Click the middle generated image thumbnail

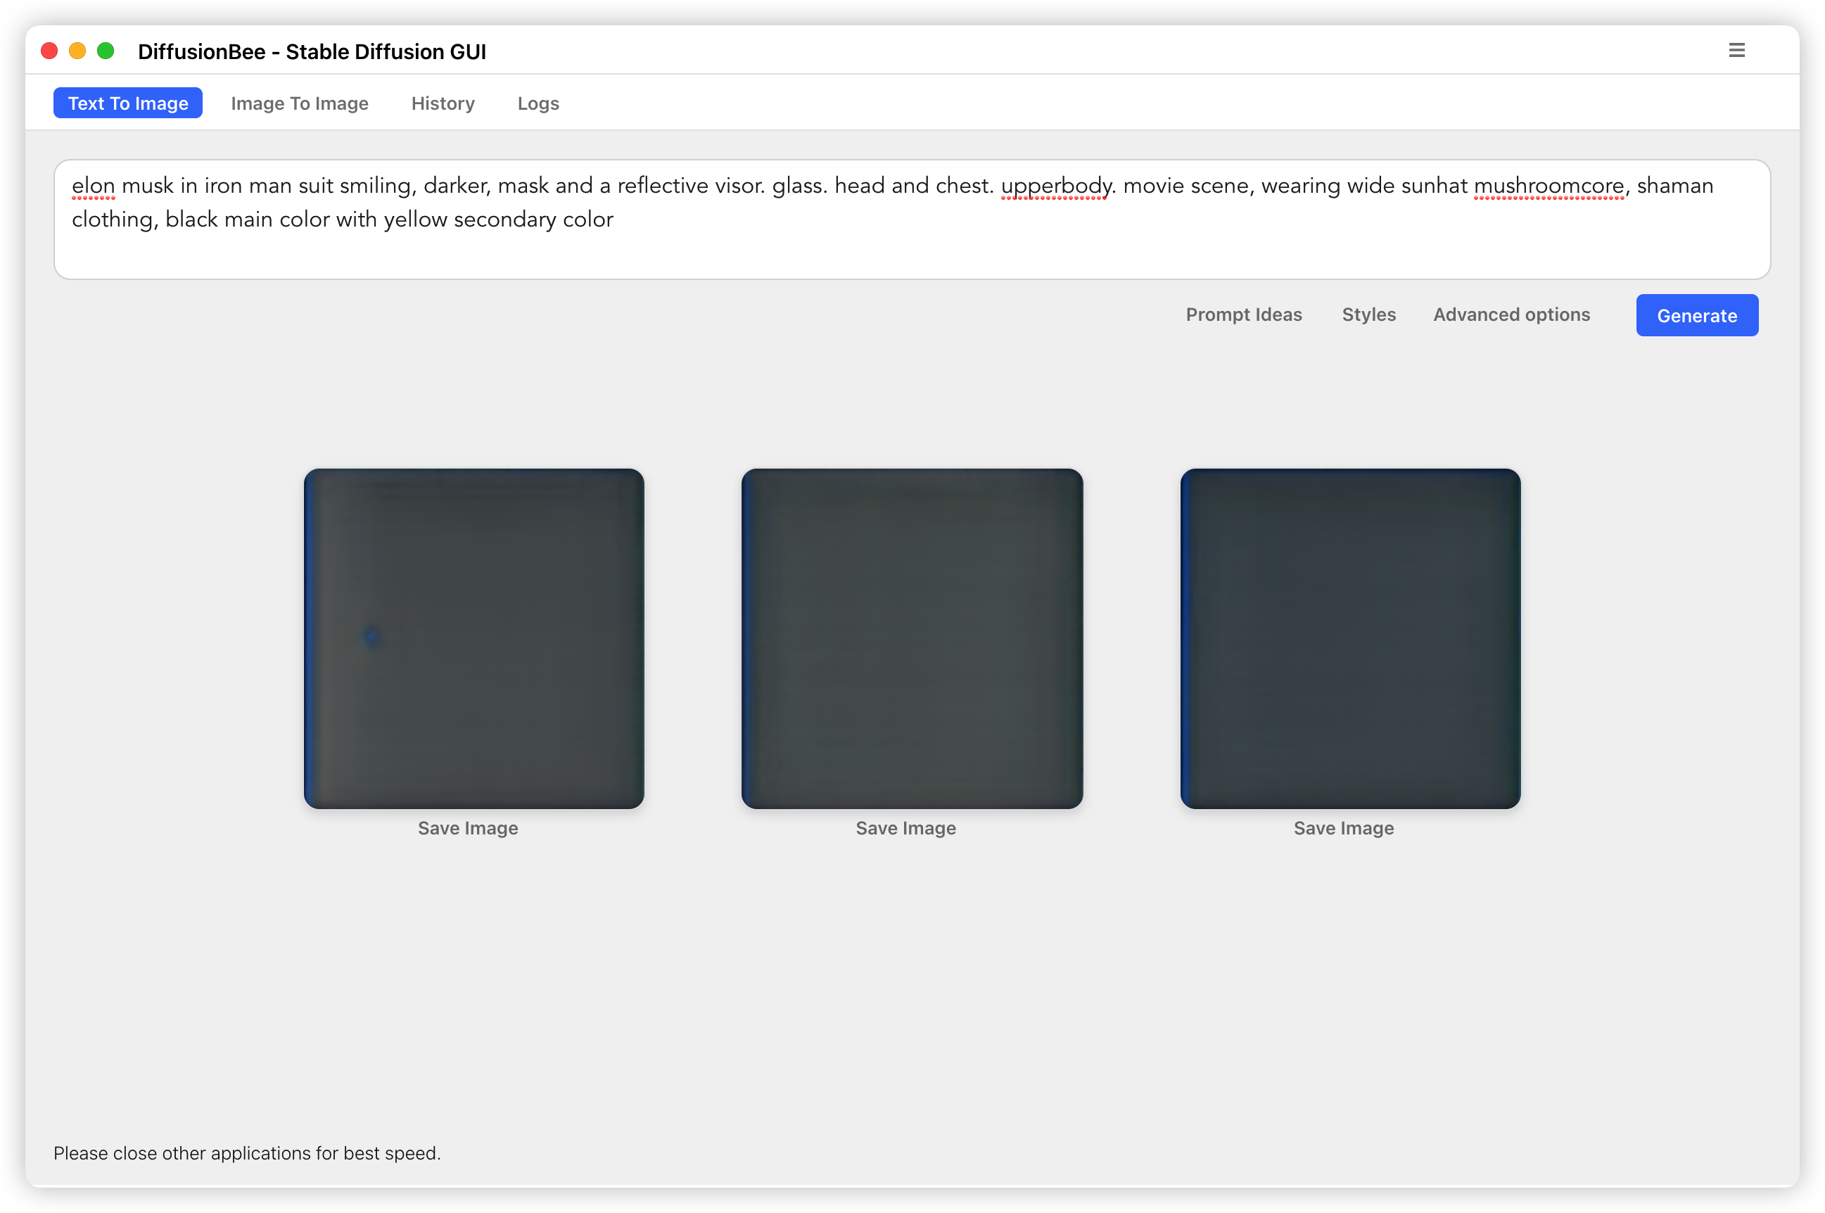[x=912, y=637]
